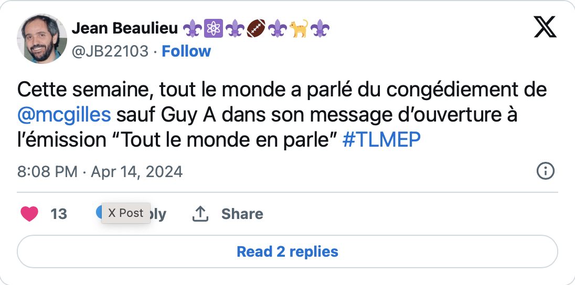575x285 pixels.
Task: Follow the account via Follow link
Action: tap(186, 51)
